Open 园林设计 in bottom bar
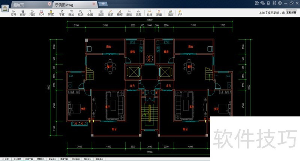This screenshot has height=161, width=300. coord(87,159)
